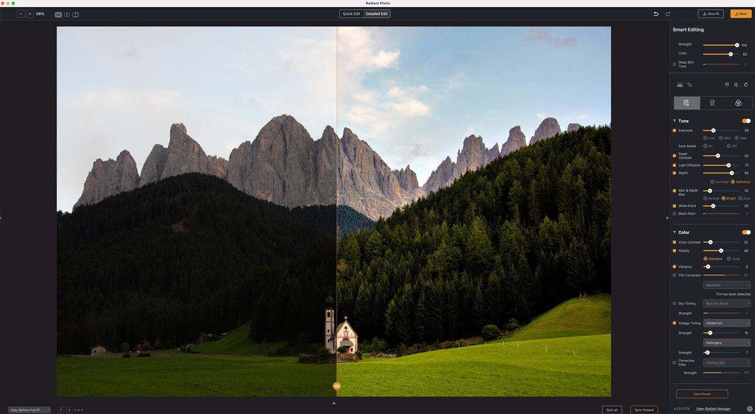Click the Depth value 83
Image resolution: width=755 pixels, height=414 pixels.
[746, 173]
